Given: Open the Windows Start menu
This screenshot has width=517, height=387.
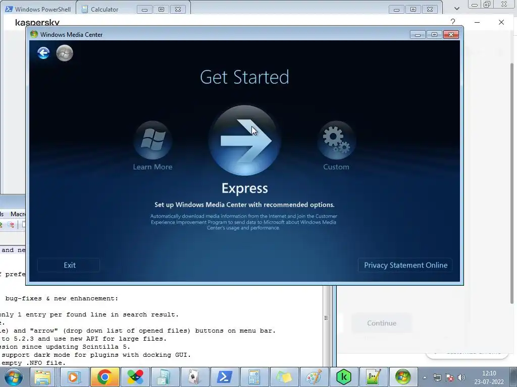Looking at the screenshot, I should click(13, 377).
